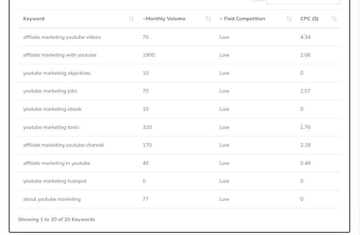
Task: Click the sort arrows in Keyword column
Action: pos(131,19)
